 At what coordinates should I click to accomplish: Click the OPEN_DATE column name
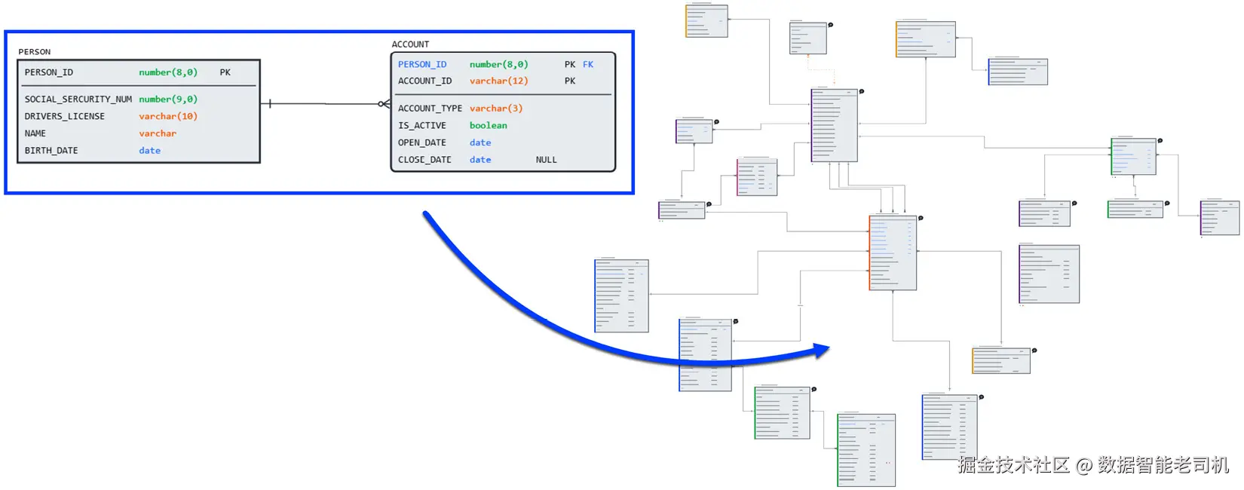click(x=422, y=143)
